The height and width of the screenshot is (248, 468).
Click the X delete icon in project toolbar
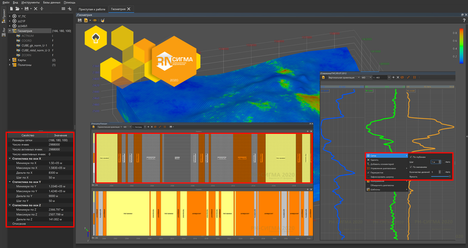tap(35, 9)
